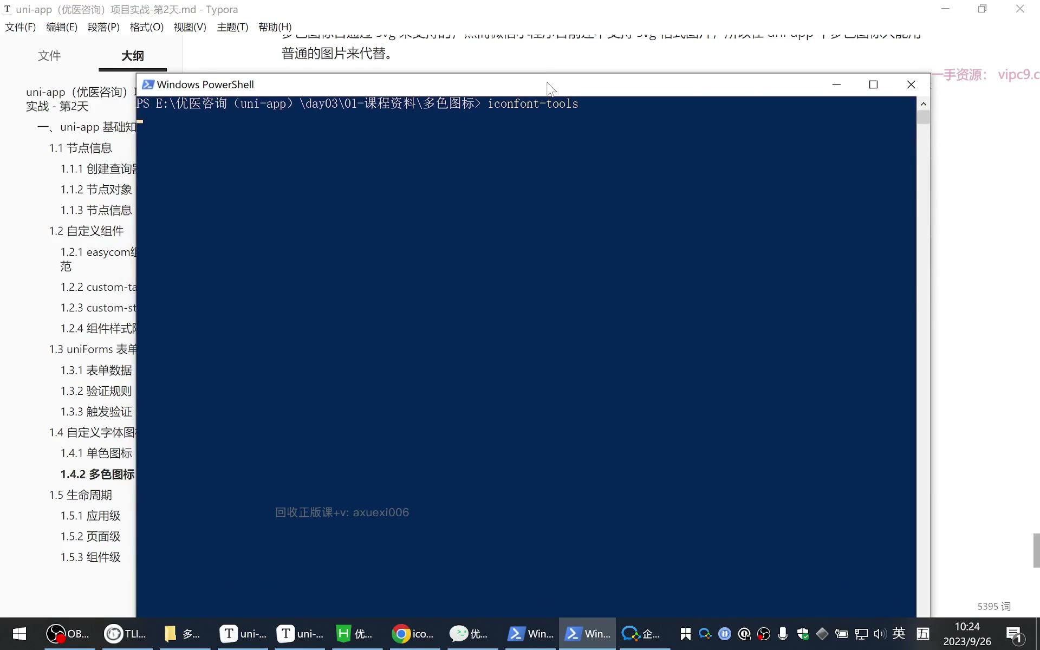This screenshot has height=650, width=1040.
Task: Switch to the 大纲 sidebar tab
Action: coord(133,56)
